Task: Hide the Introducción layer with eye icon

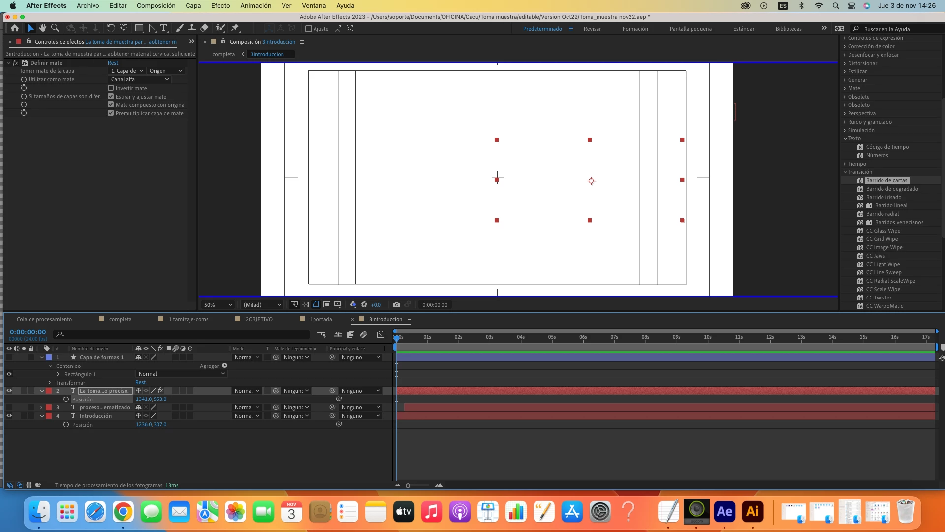Action: [x=9, y=416]
